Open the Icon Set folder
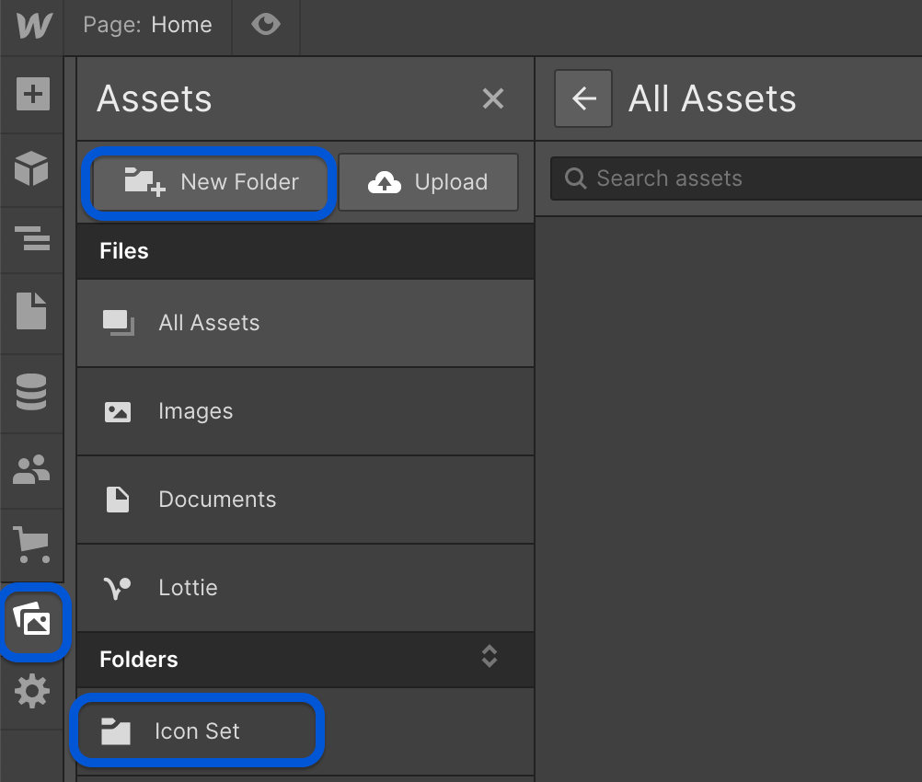The height and width of the screenshot is (782, 922). pyautogui.click(x=196, y=730)
